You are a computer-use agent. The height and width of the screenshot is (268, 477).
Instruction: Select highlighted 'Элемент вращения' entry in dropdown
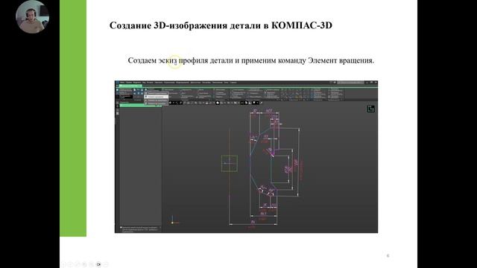coord(157,97)
